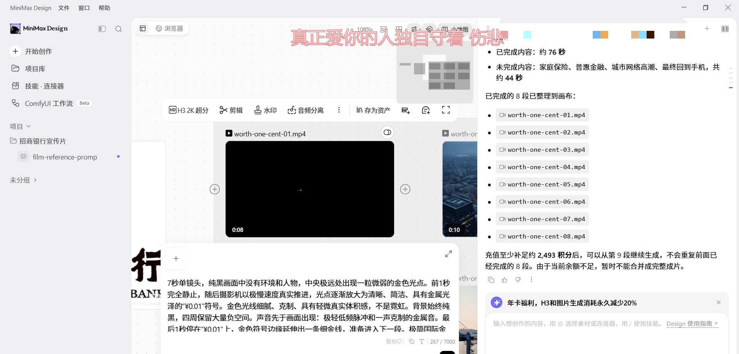Open 技能 · 连接器 section
The height and width of the screenshot is (354, 739).
click(38, 86)
